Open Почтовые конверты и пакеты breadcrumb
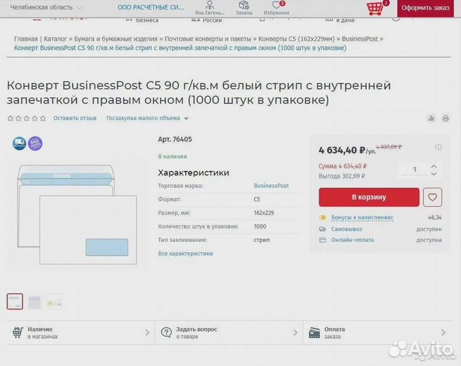This screenshot has width=461, height=366. tap(208, 39)
